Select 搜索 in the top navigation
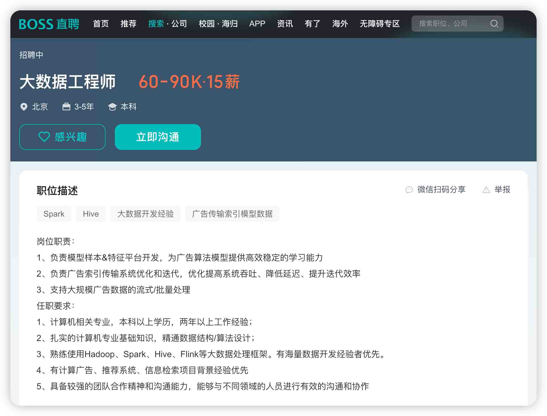547x416 pixels. [x=156, y=24]
